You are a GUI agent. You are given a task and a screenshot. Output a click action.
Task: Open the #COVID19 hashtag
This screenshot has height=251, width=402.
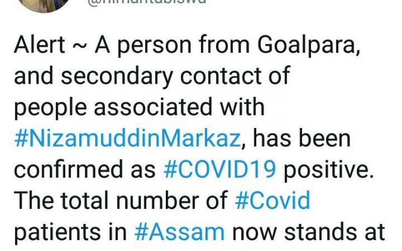point(220,170)
